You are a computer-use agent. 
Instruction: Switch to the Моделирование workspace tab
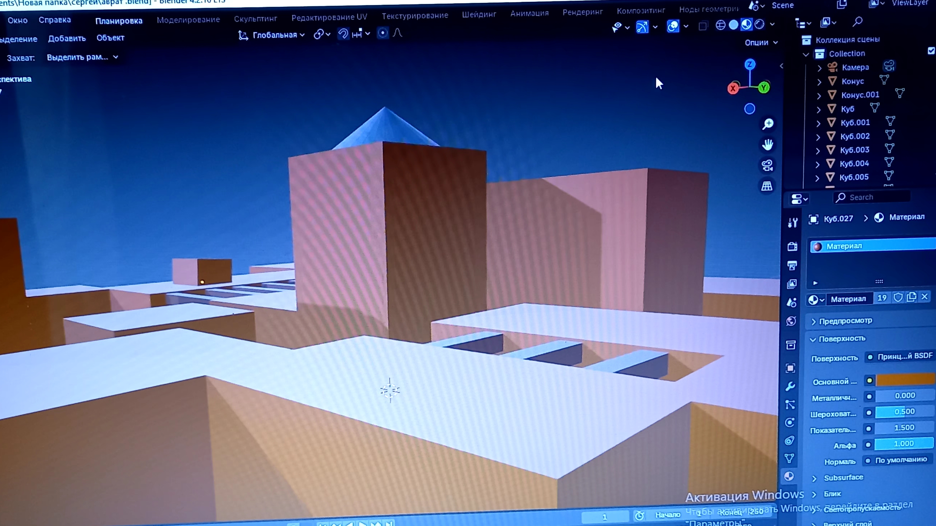tap(188, 20)
